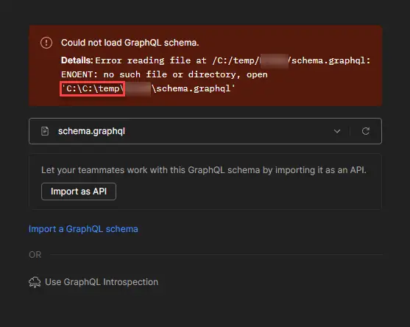Refresh the schema with the reload icon

tap(366, 131)
